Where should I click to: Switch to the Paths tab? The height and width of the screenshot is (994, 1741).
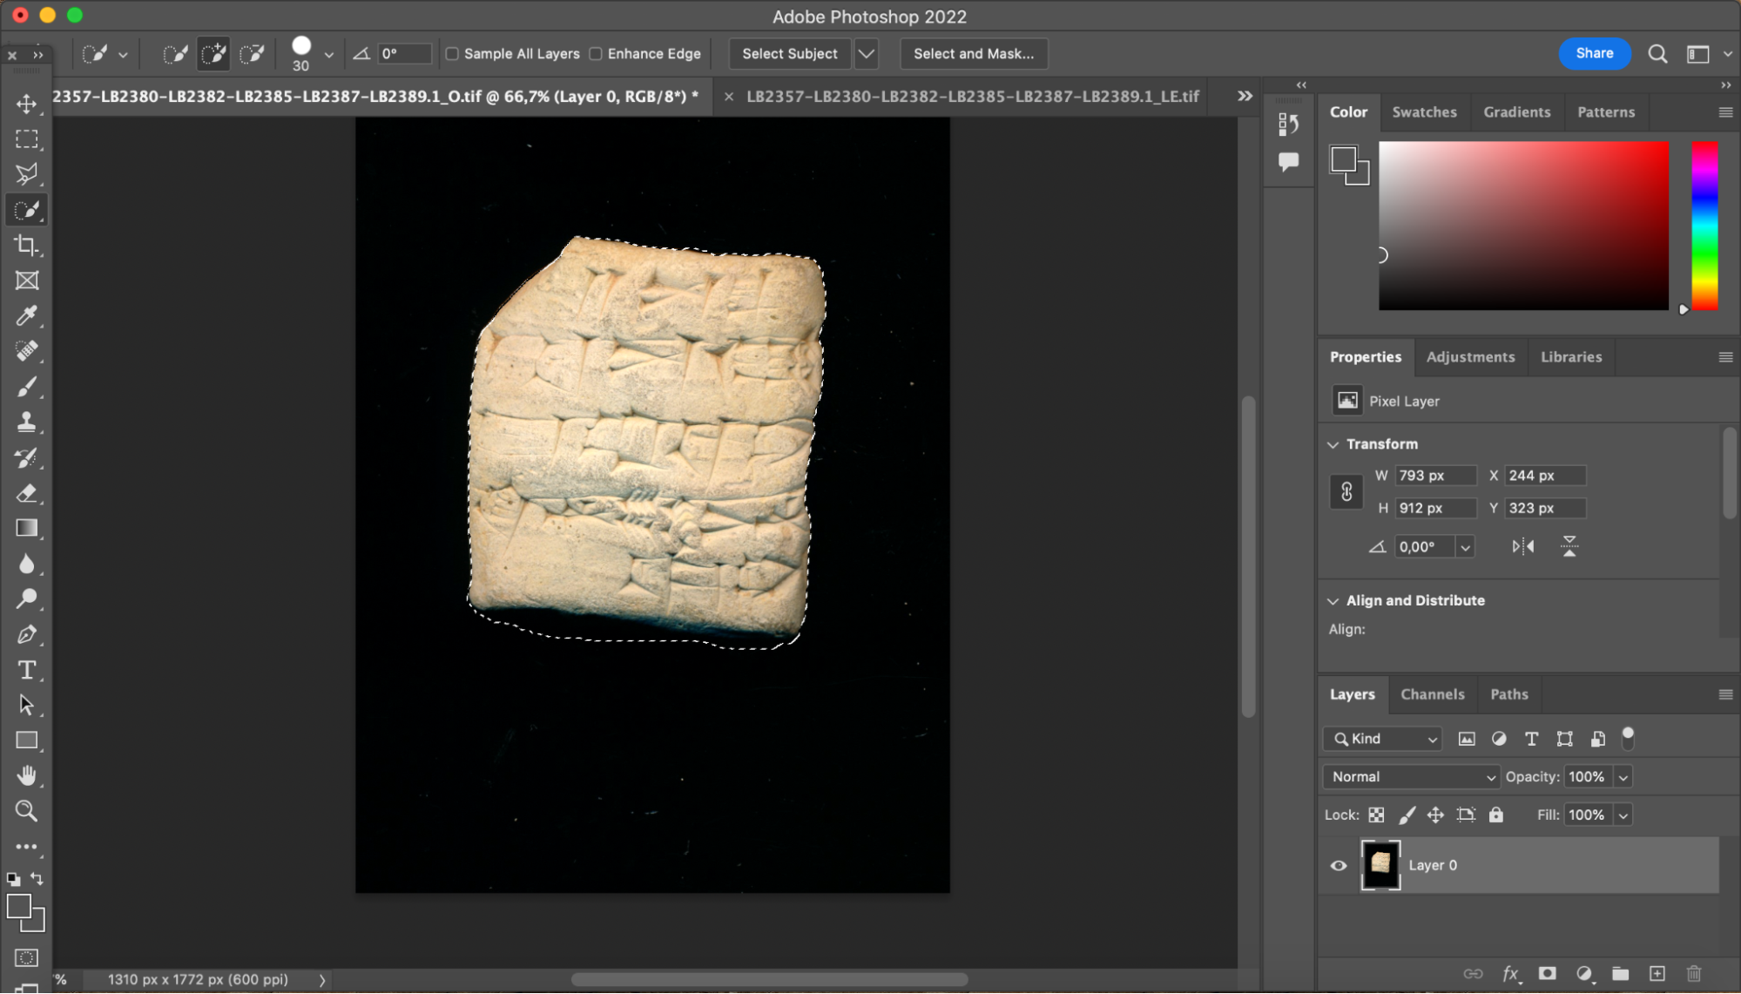coord(1508,694)
